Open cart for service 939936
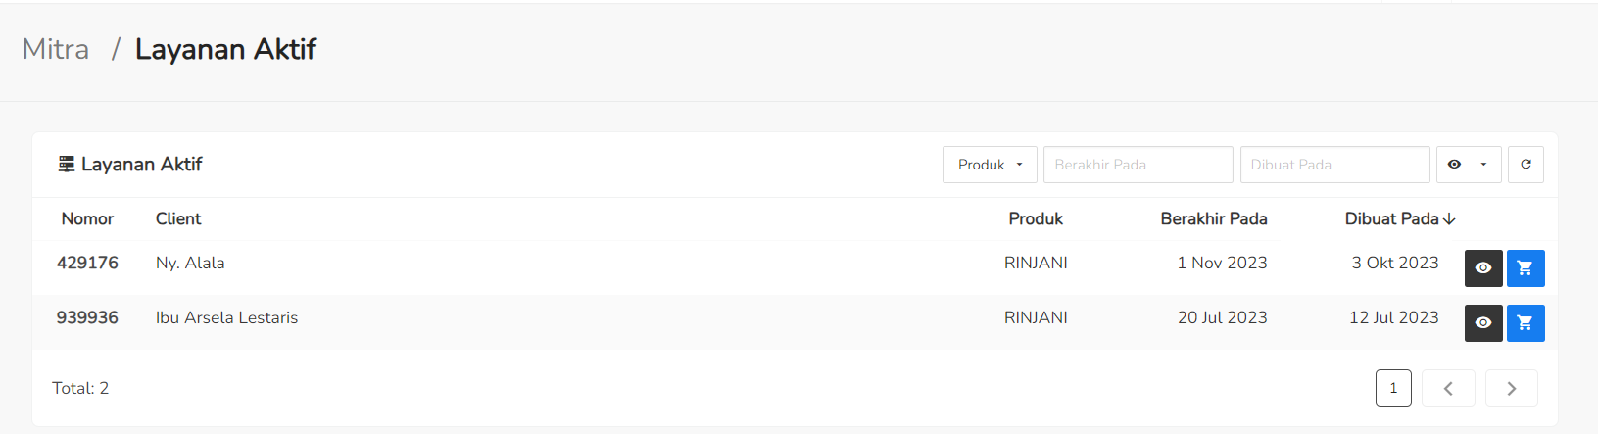Screen dimensions: 1598x434 click(1525, 323)
